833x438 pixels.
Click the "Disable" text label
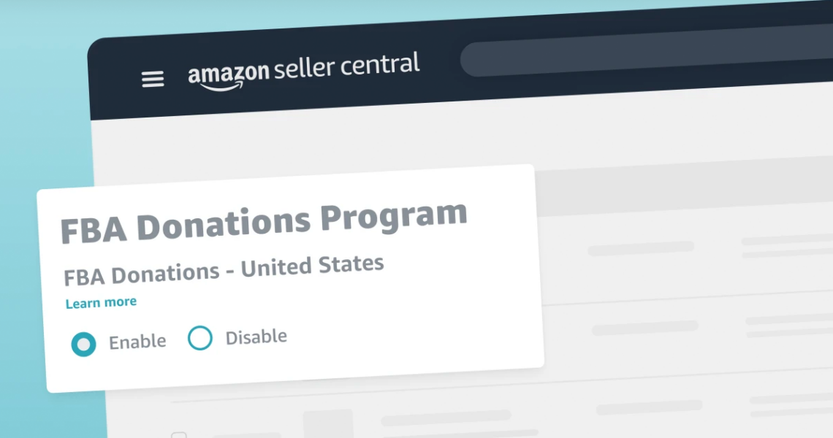click(x=256, y=337)
